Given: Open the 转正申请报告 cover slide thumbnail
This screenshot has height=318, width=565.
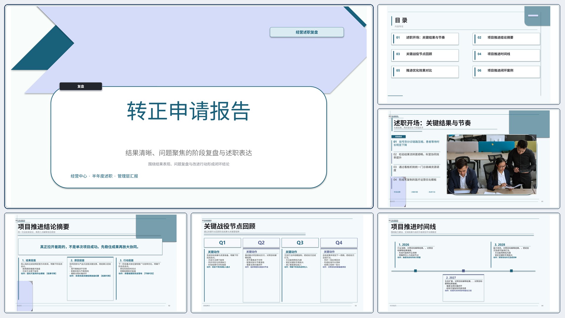Looking at the screenshot, I should (189, 107).
